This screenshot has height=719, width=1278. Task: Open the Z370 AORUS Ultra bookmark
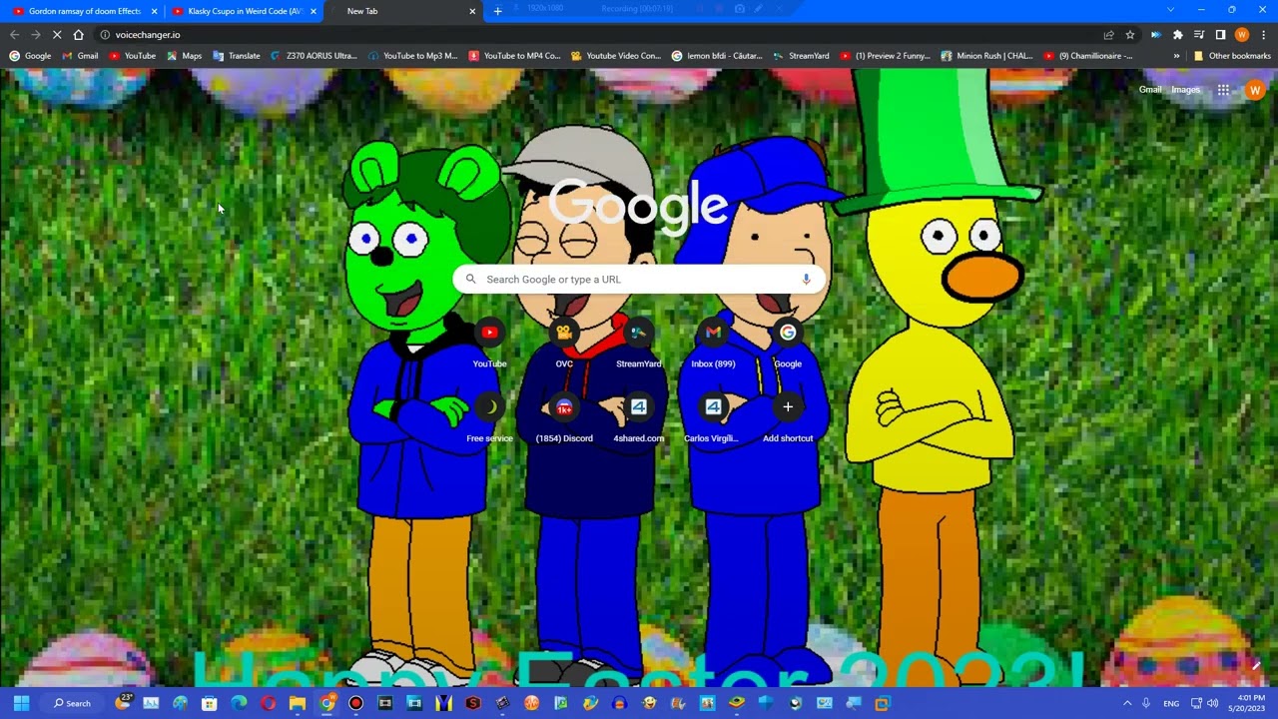314,56
